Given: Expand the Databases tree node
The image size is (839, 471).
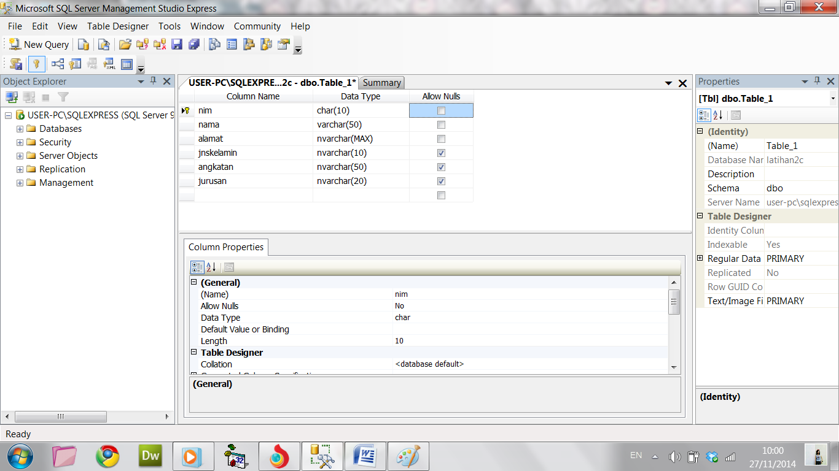Looking at the screenshot, I should [20, 129].
